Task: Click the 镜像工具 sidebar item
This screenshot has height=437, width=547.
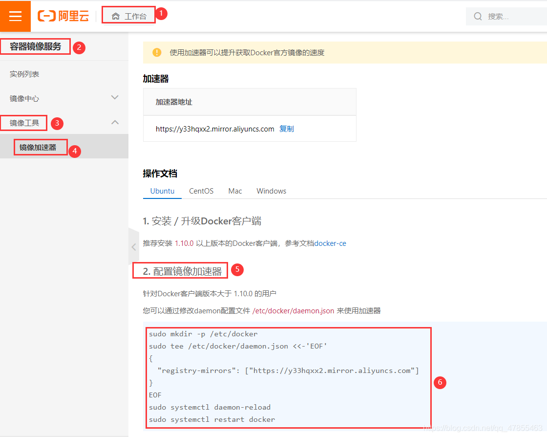Action: [24, 123]
